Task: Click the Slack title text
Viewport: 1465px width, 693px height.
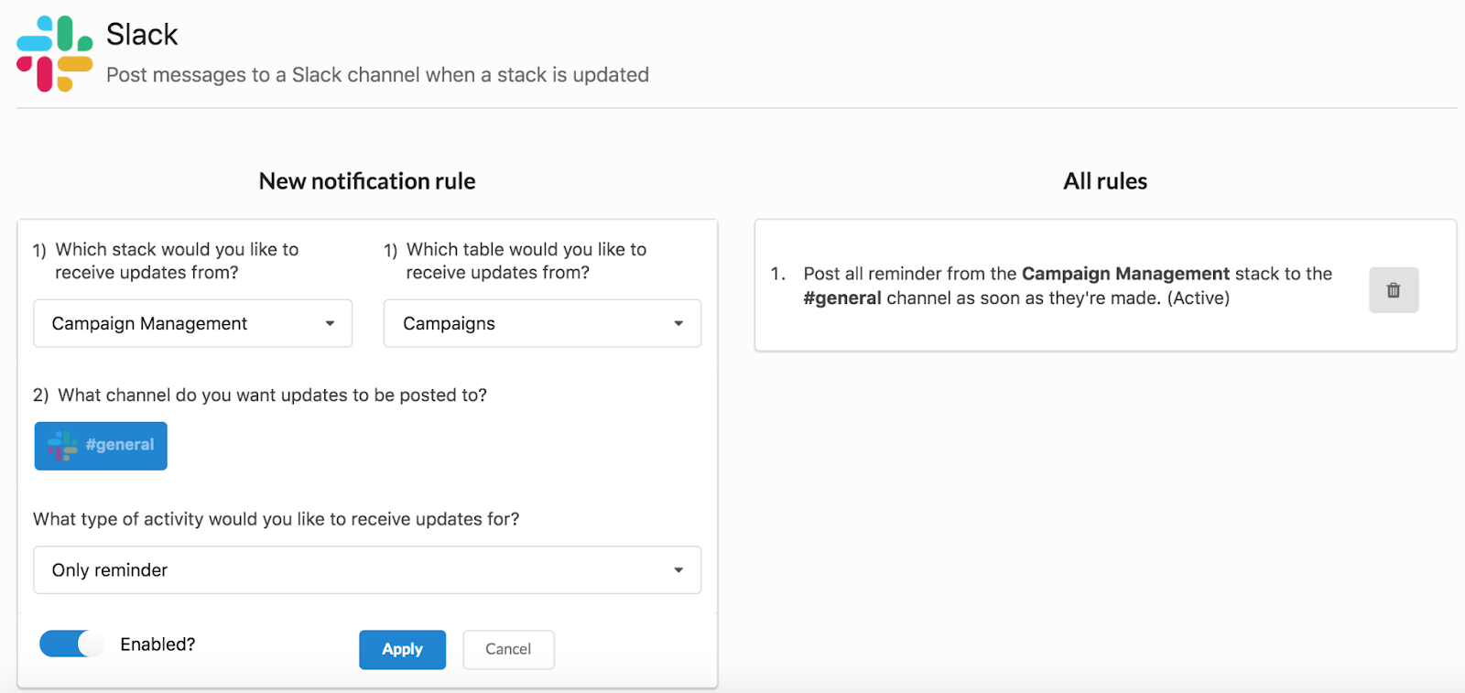Action: tap(142, 35)
